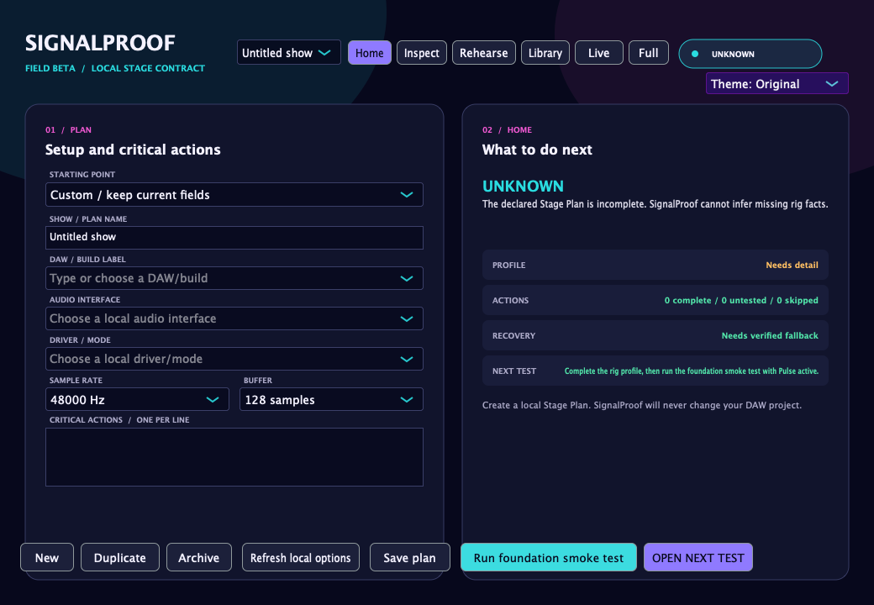Focus the Show / Plan Name field
874x605 pixels.
pyautogui.click(x=234, y=237)
